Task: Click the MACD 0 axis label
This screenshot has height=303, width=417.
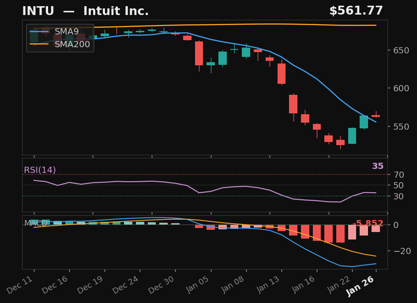Action: click(x=396, y=225)
